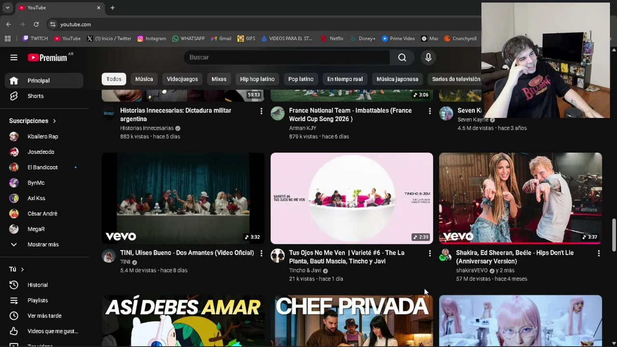Screen dimensions: 617x347
Task: Open the Disney+ bookmark
Action: [x=363, y=39]
